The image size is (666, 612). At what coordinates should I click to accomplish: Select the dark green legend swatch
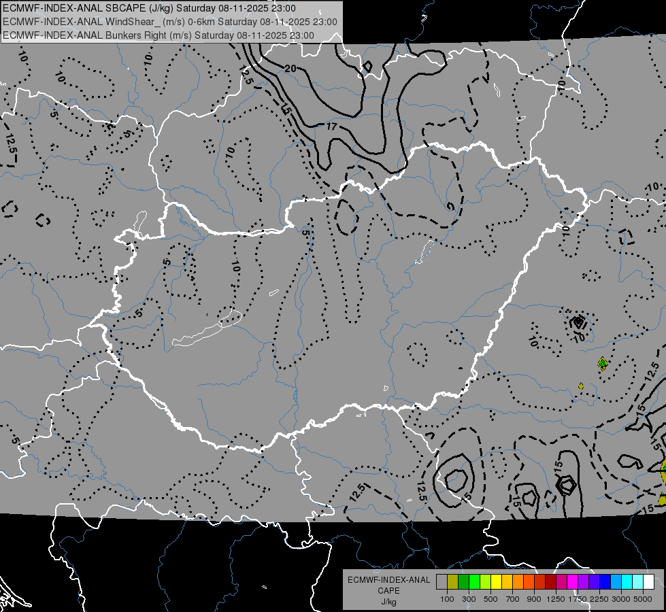click(x=464, y=581)
